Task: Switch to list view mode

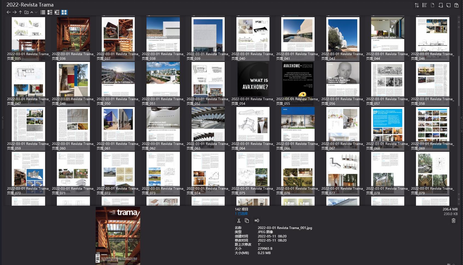Action: [43, 12]
